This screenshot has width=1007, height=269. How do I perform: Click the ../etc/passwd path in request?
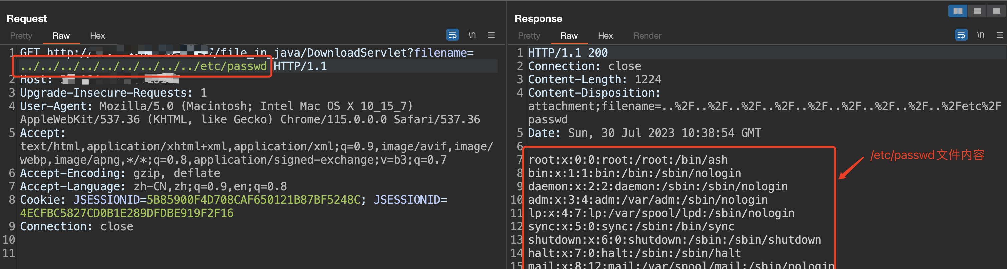(x=143, y=66)
